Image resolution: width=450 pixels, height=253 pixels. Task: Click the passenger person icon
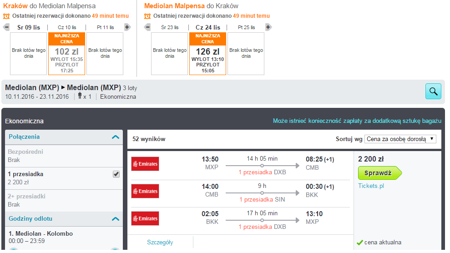tap(80, 96)
